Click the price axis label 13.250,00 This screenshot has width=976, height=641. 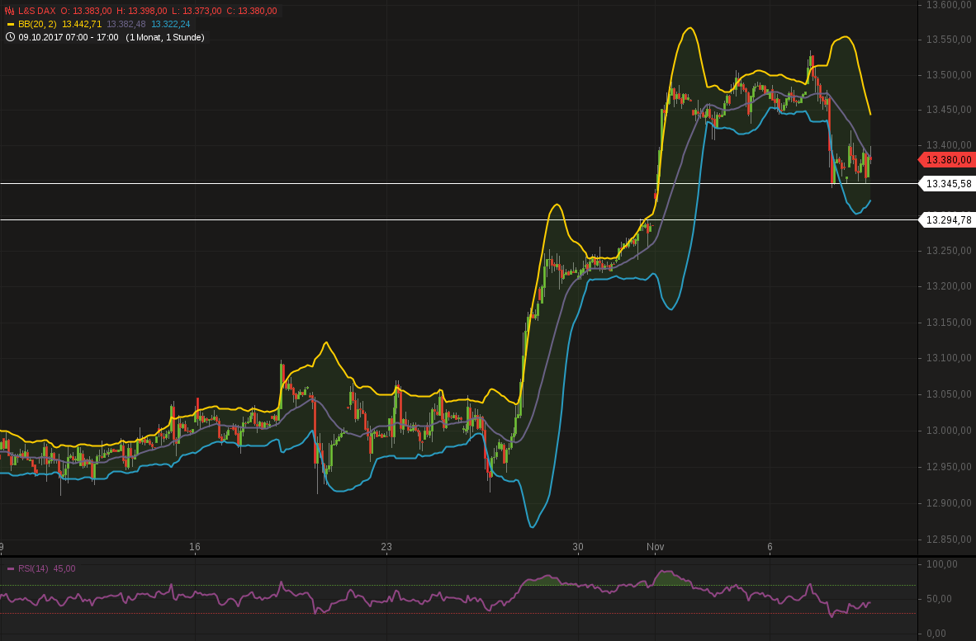(949, 251)
